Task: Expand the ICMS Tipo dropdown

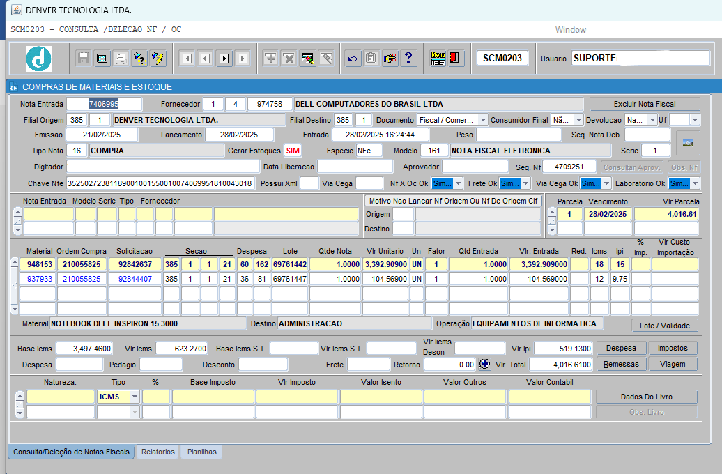Action: coord(135,397)
